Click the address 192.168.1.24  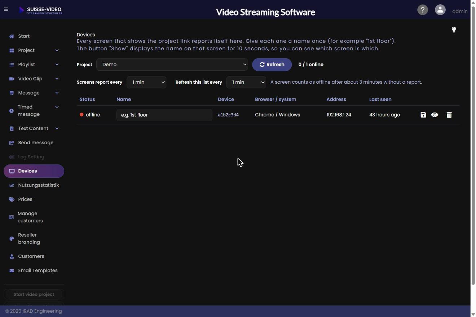pos(339,115)
